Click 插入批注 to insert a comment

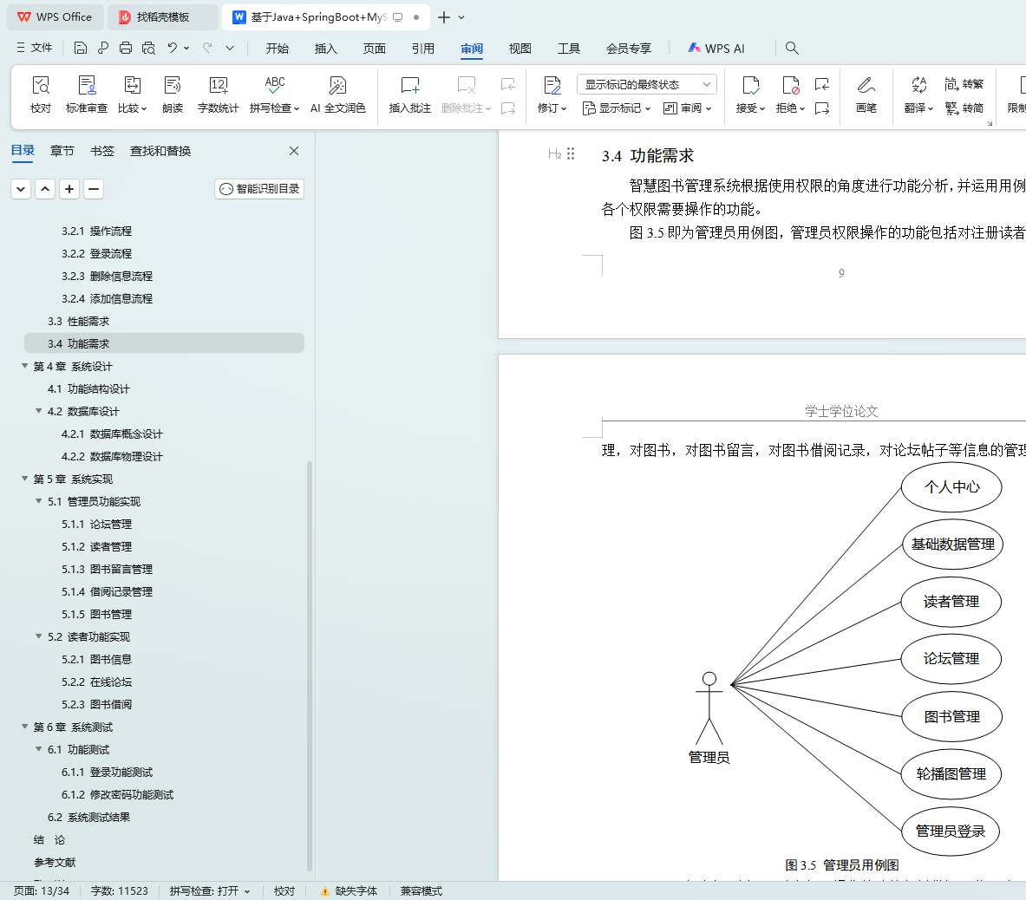(410, 95)
